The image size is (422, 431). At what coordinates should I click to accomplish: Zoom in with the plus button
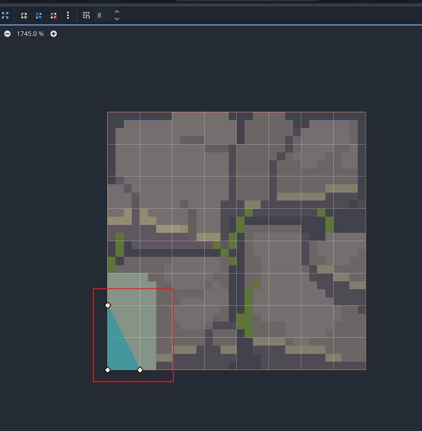tap(54, 34)
